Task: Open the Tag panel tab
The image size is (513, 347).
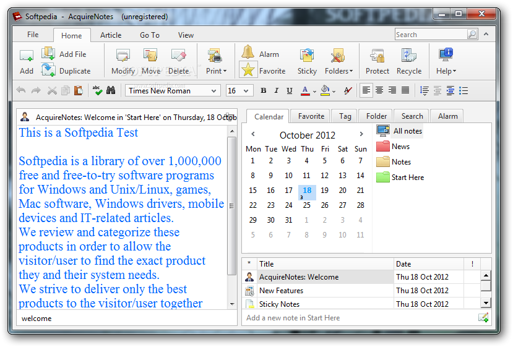Action: pos(345,116)
